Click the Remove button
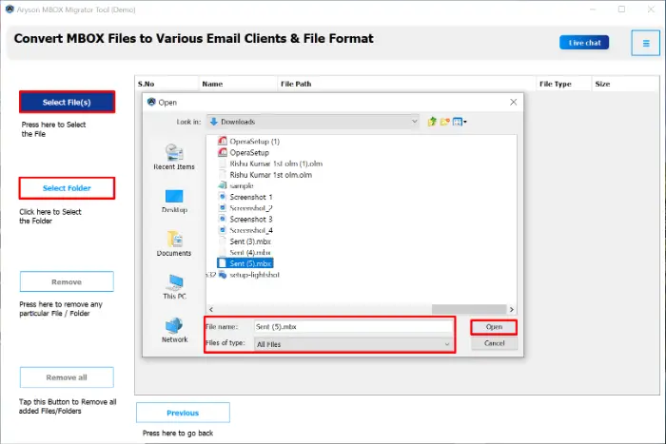The width and height of the screenshot is (666, 444). tap(67, 281)
